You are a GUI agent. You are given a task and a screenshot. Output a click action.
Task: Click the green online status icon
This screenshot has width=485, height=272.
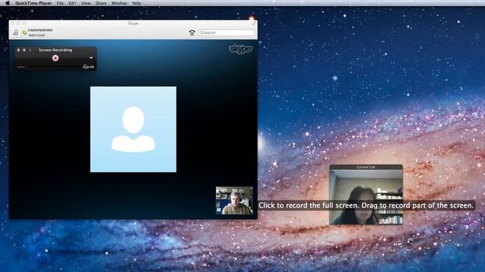pyautogui.click(x=24, y=32)
